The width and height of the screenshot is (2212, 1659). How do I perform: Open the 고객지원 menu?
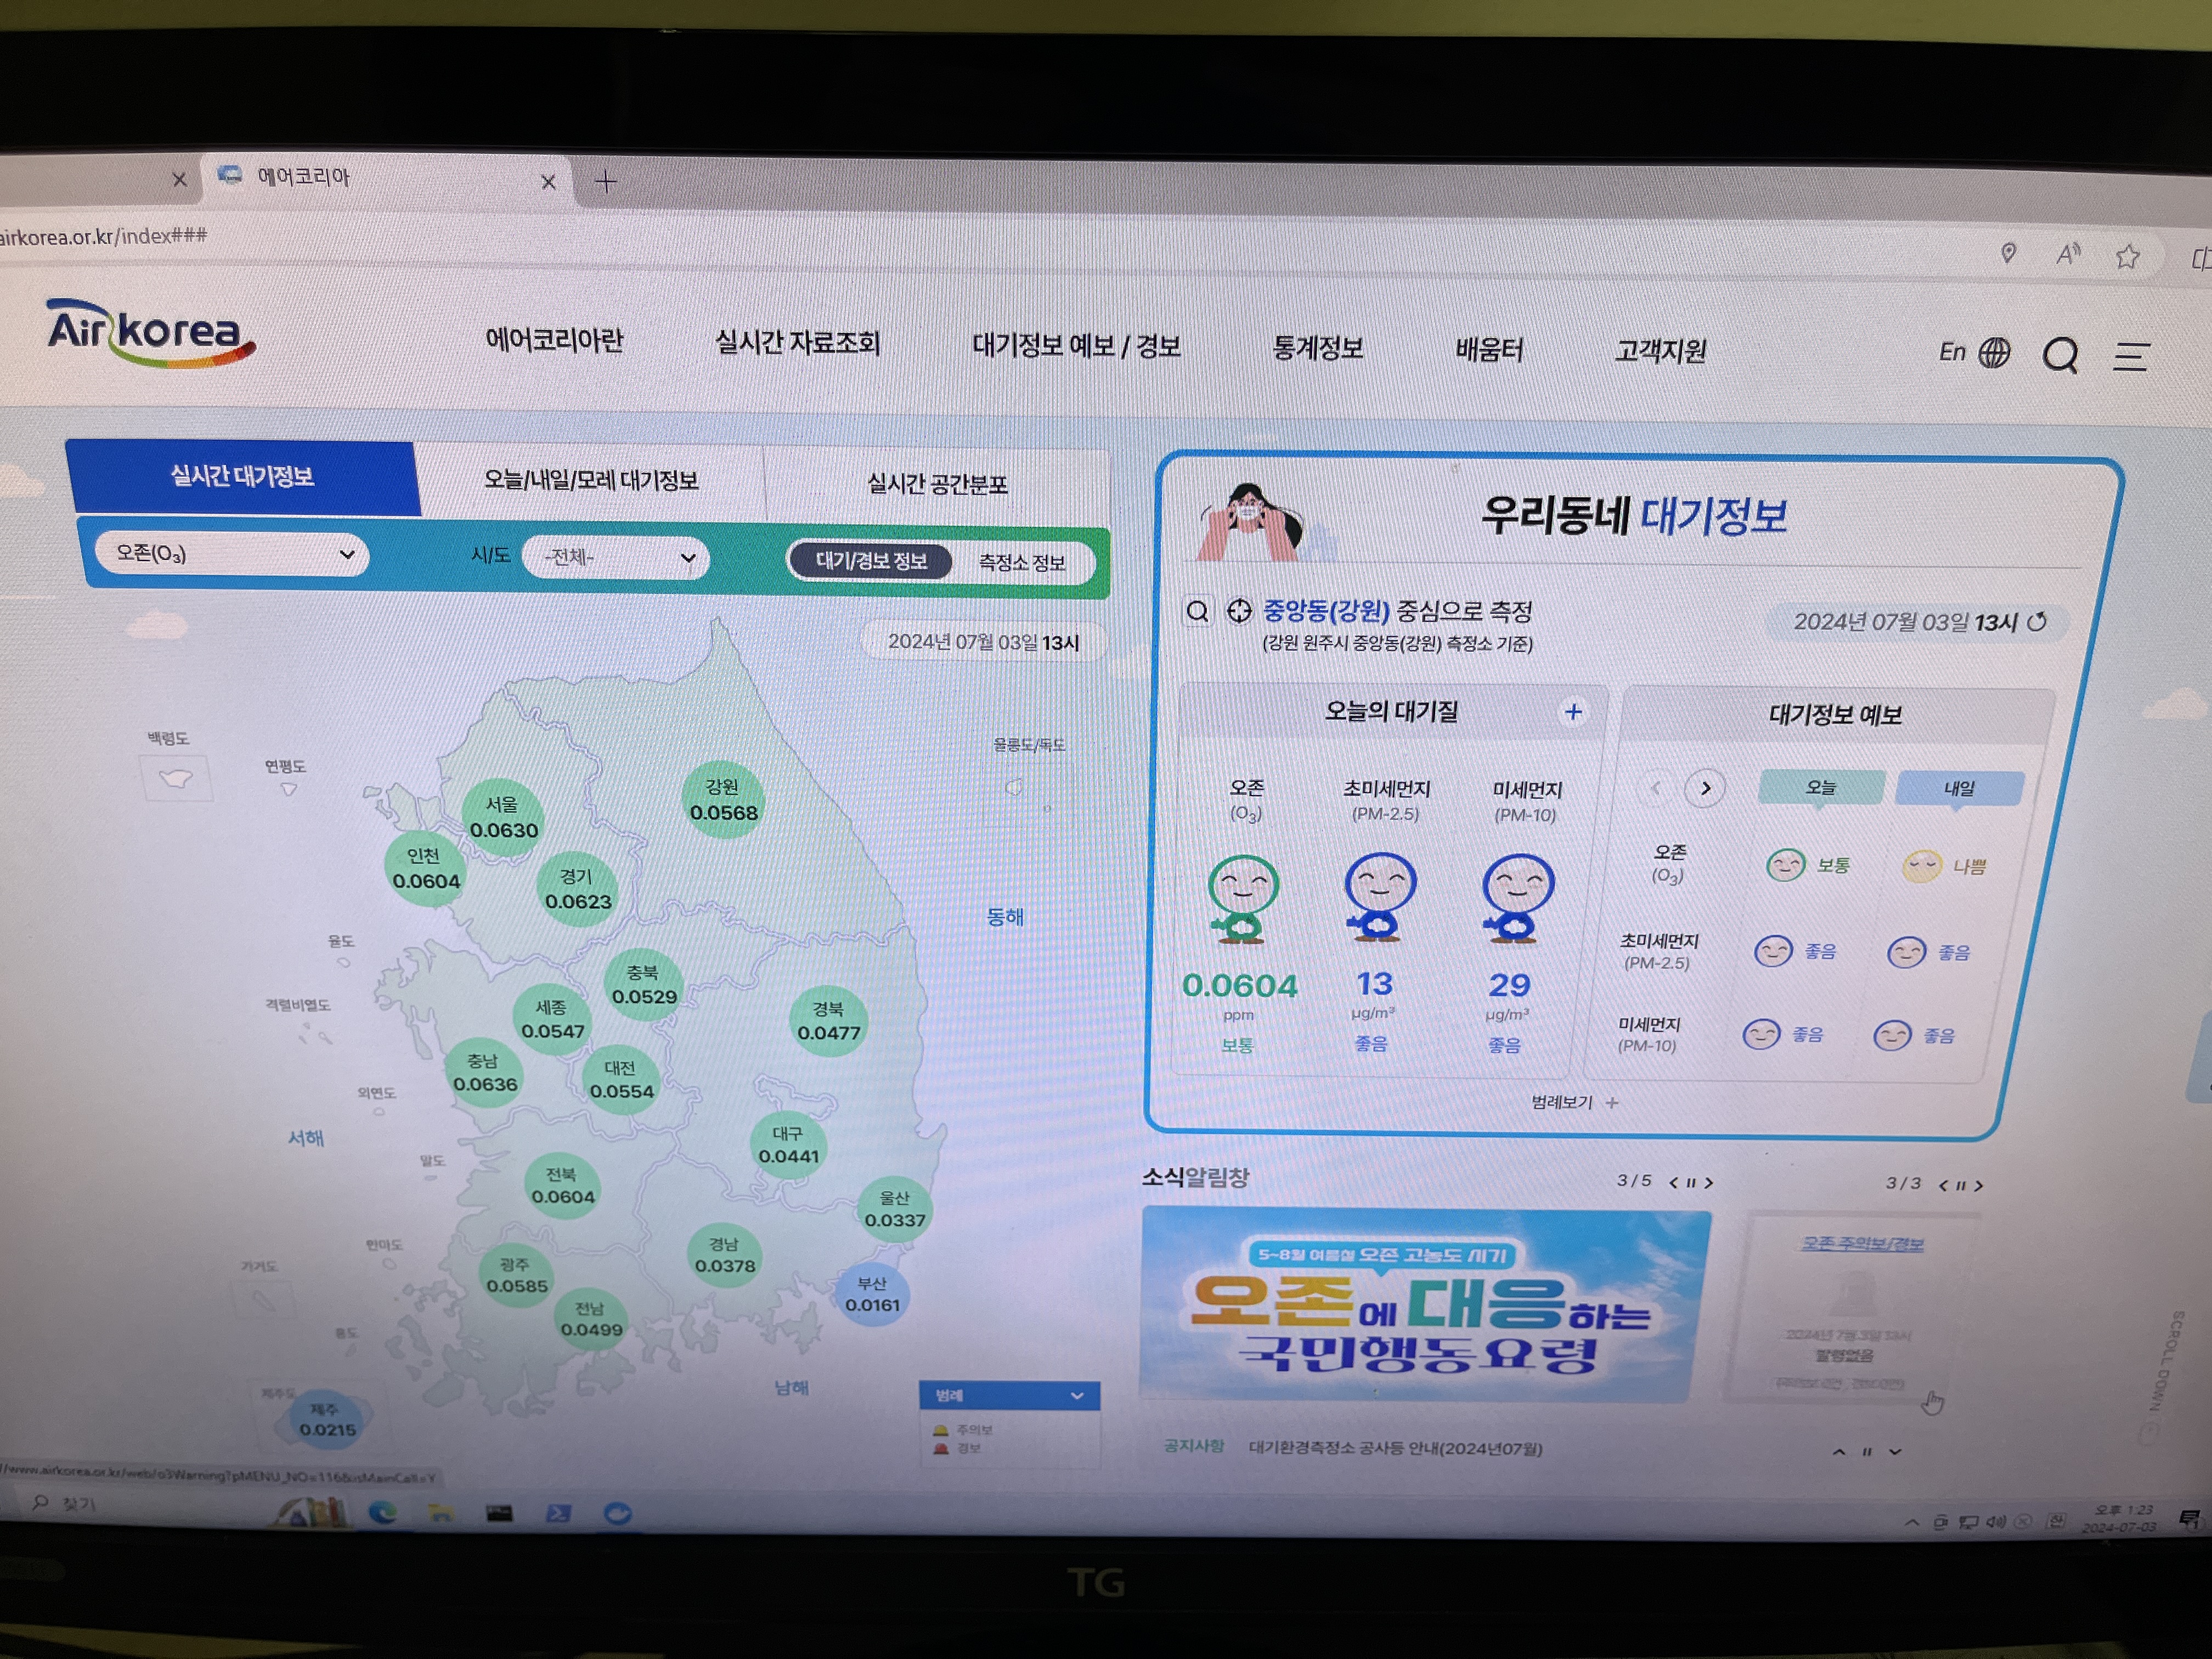[x=1660, y=351]
